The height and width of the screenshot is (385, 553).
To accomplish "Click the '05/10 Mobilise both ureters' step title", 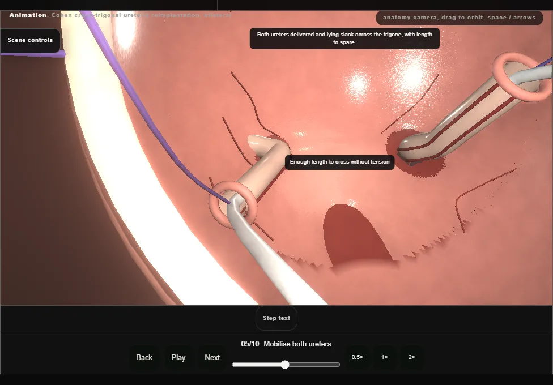I will tap(286, 344).
